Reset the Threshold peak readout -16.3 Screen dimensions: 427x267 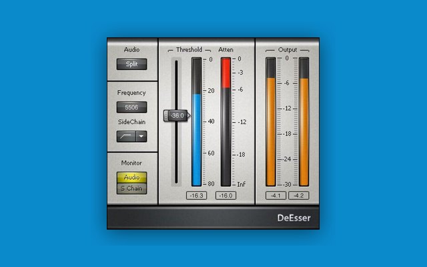(197, 196)
